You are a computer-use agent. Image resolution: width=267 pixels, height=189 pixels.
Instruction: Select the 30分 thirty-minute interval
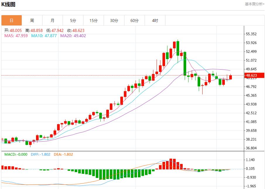coord(114,20)
